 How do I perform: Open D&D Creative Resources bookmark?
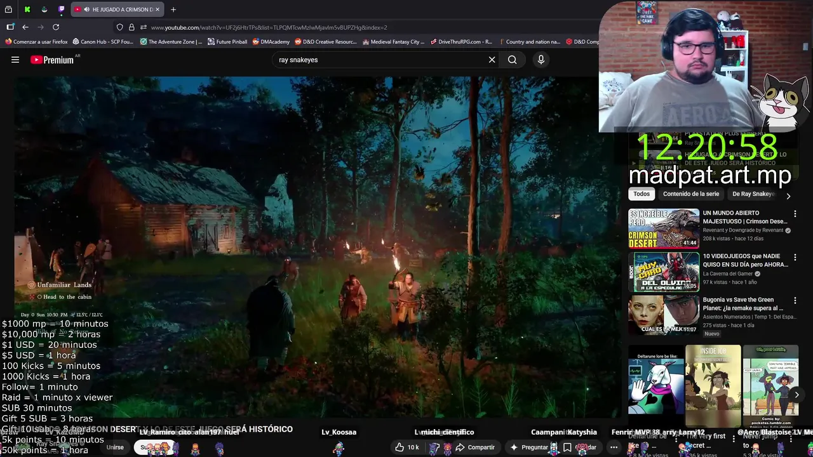point(325,42)
